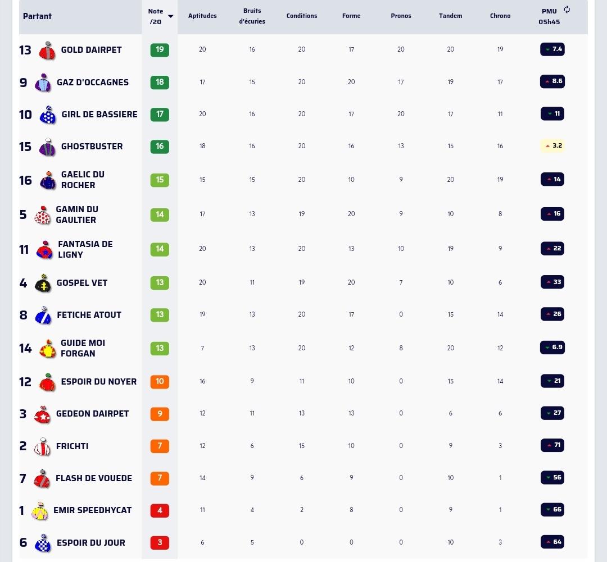Screen dimensions: 607x562
Task: Click the red 3 note badge
Action: click(x=160, y=542)
